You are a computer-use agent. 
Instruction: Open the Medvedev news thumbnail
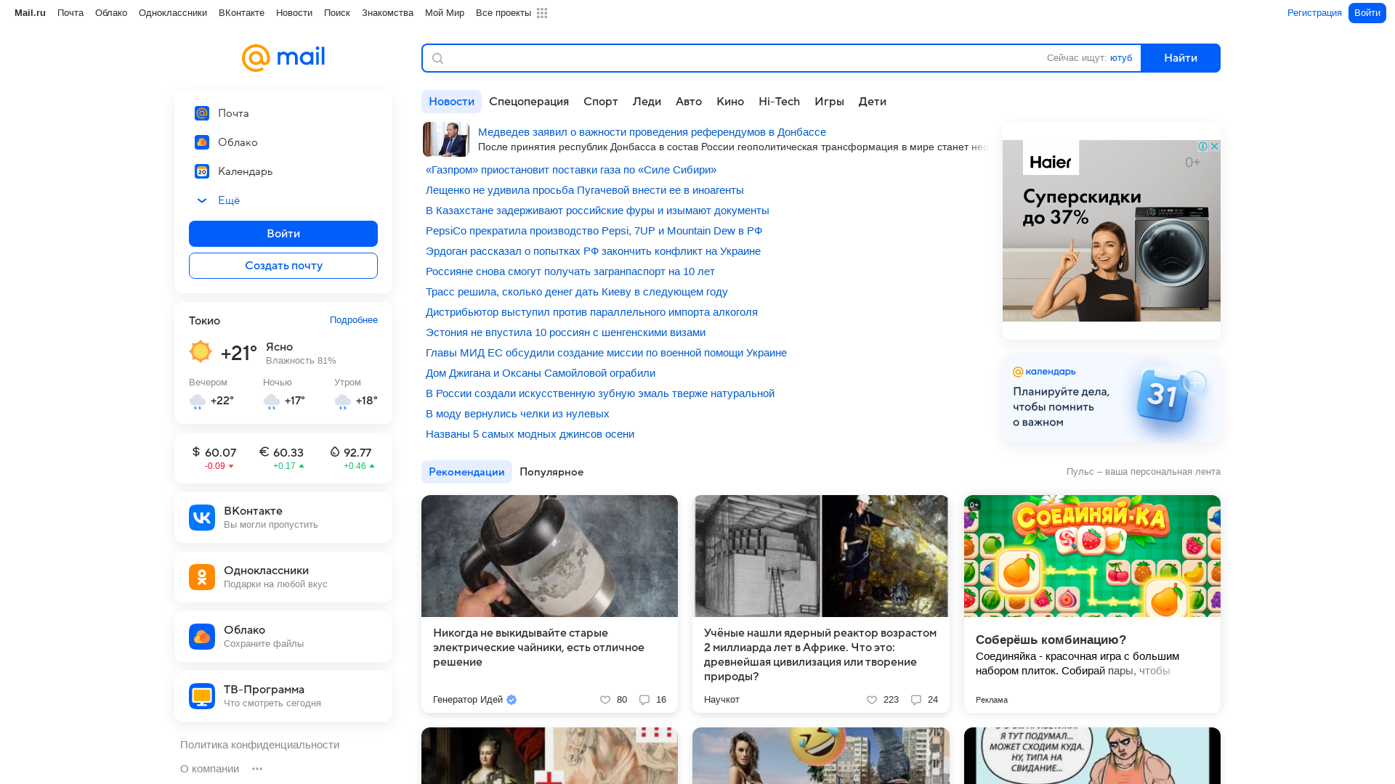[446, 139]
